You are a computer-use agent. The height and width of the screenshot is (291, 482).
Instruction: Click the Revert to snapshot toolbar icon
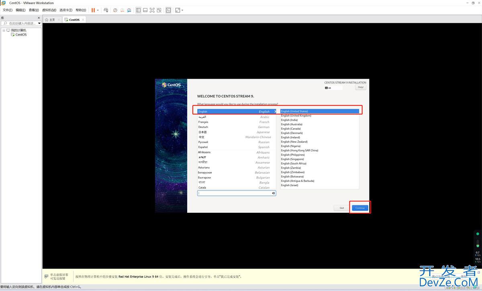122,10
